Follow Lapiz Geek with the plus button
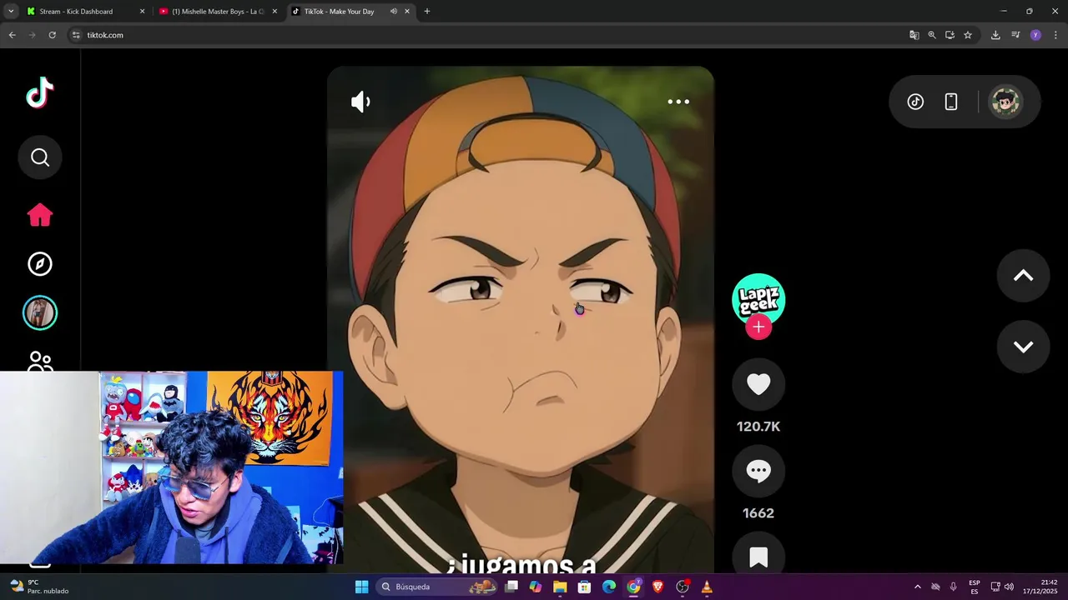 point(758,327)
